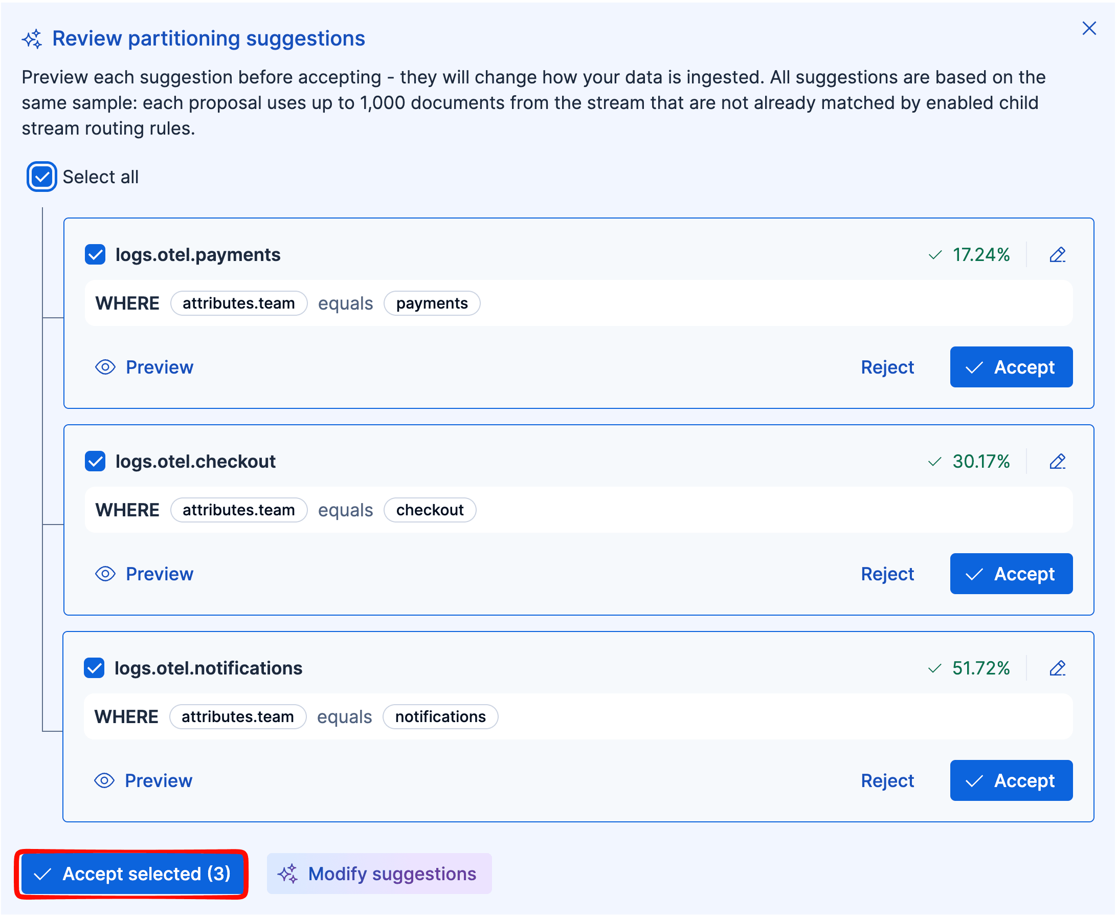Click the eye icon for payments preview
1117x915 pixels.
click(105, 367)
